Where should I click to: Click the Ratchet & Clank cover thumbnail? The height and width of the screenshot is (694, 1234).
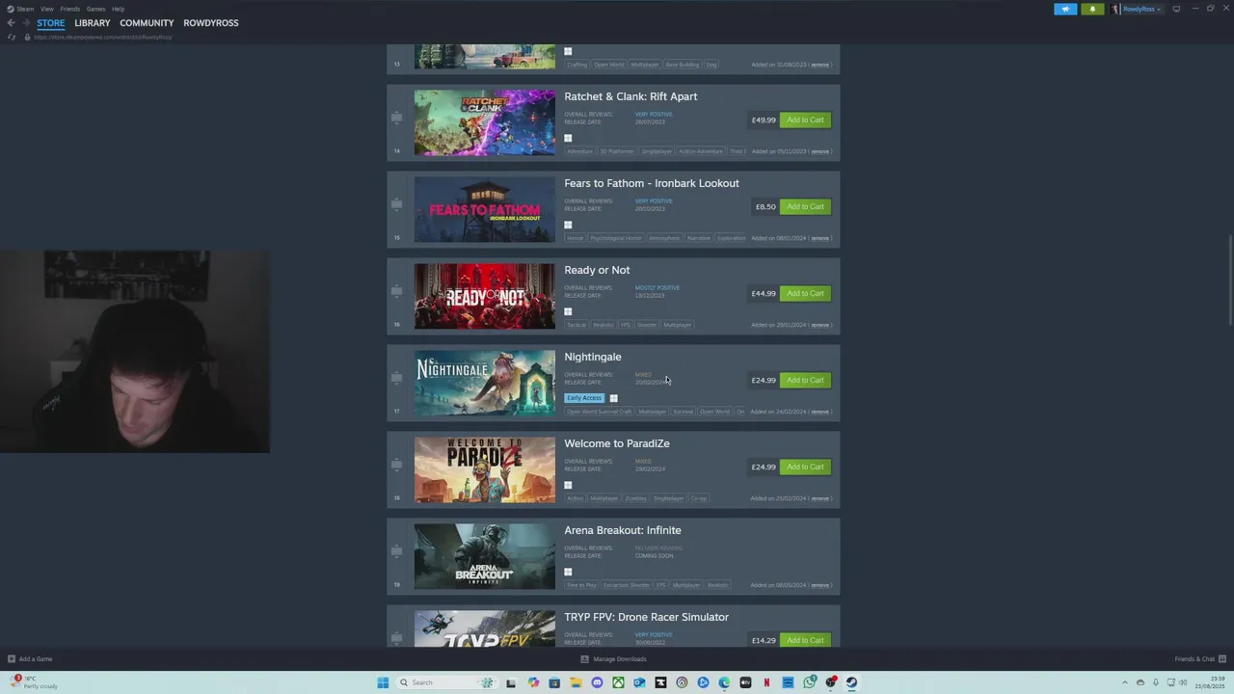pyautogui.click(x=485, y=122)
